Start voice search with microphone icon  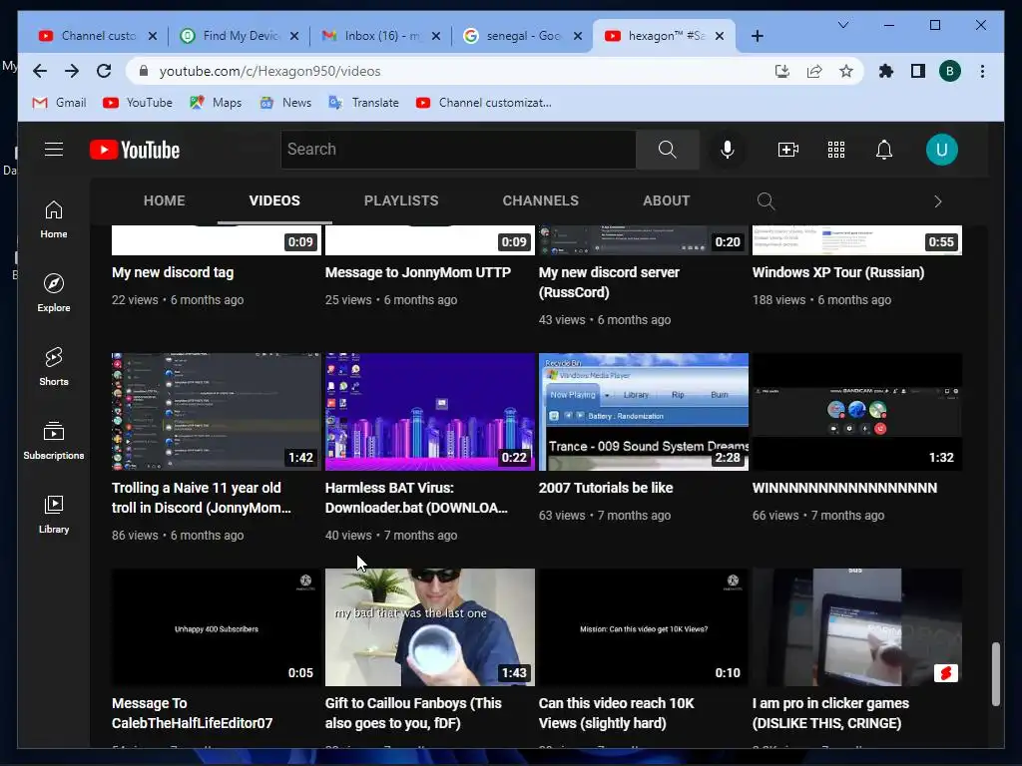[728, 150]
